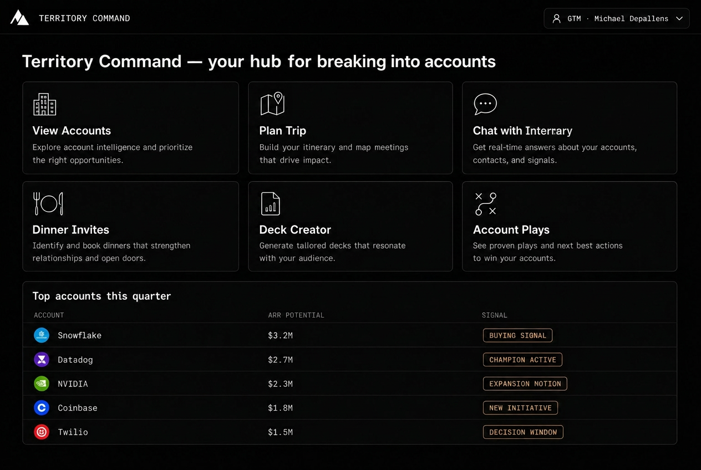Click the DECISION WINDOW badge

pos(523,432)
